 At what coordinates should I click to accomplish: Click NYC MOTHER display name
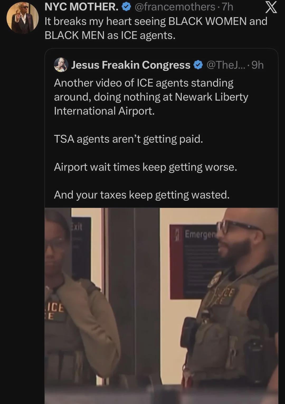(x=82, y=7)
